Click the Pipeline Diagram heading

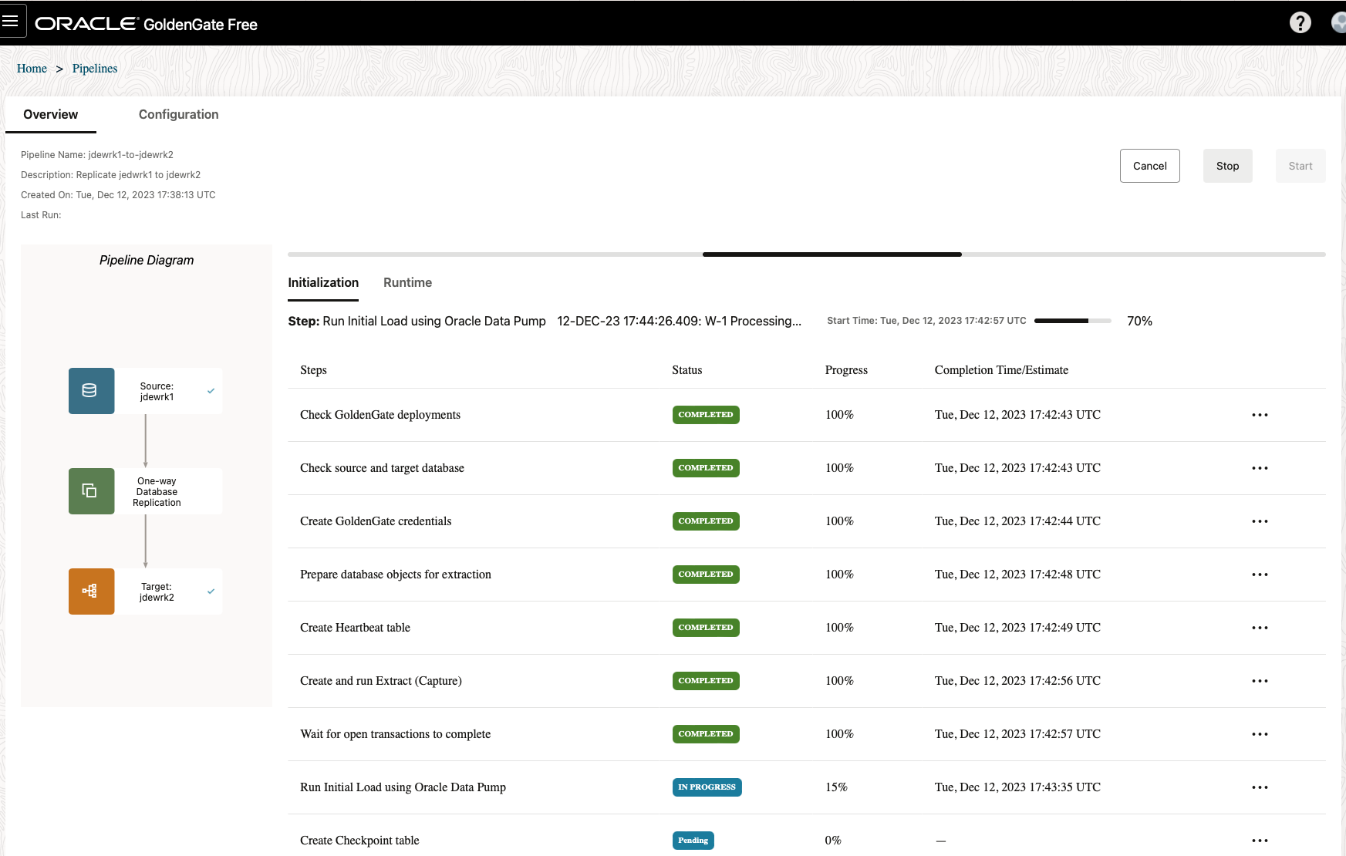click(x=147, y=261)
